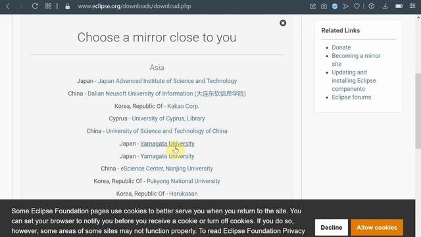
Task: Click the battery saver icon
Action: (x=399, y=6)
